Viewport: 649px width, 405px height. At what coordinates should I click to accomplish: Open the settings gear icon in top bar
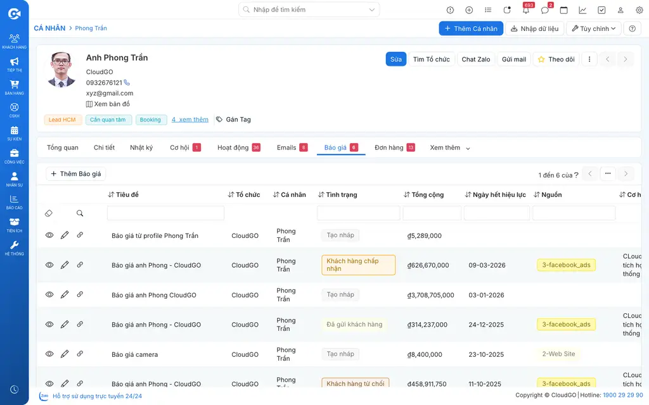click(639, 10)
